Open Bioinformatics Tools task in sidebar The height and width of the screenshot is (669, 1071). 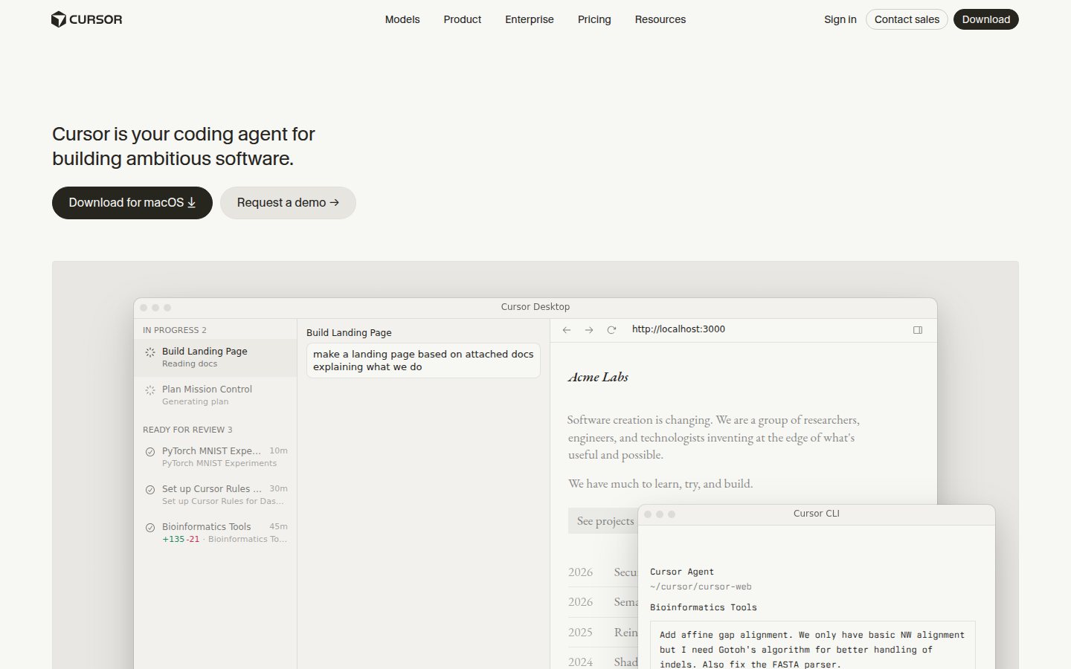point(216,533)
